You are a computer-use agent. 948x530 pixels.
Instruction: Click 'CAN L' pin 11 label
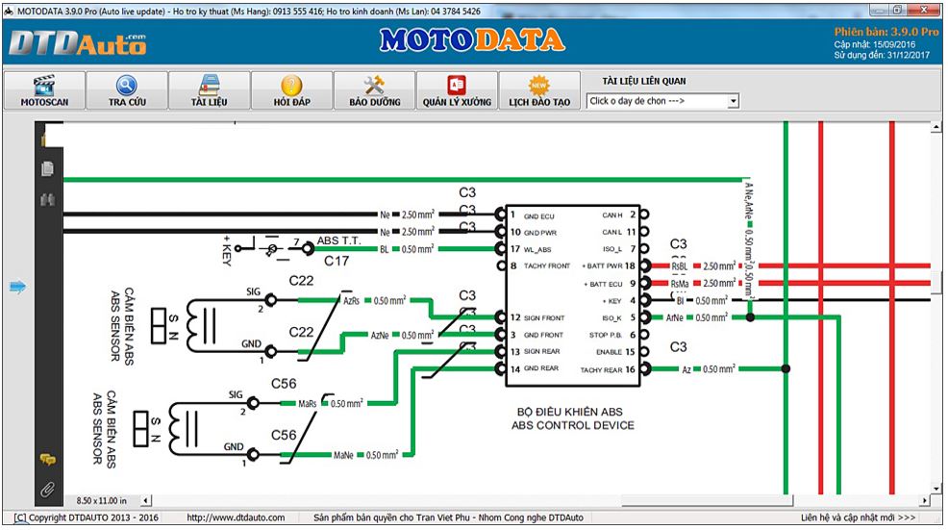click(x=611, y=233)
